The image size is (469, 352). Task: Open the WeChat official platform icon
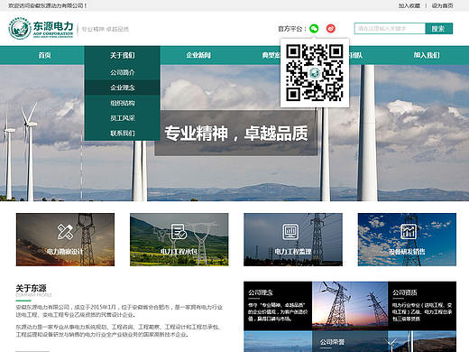coord(314,29)
